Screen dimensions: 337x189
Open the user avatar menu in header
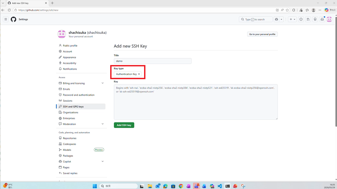tap(329, 19)
